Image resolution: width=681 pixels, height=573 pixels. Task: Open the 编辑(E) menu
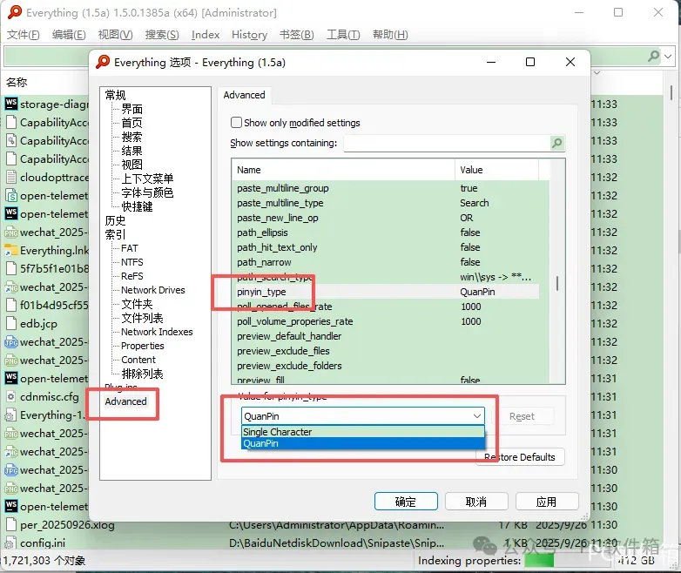69,35
